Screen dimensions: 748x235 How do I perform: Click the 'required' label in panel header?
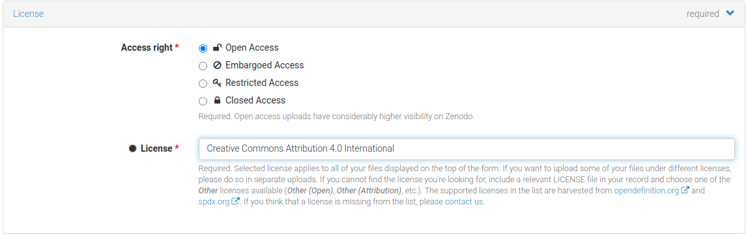(x=702, y=14)
